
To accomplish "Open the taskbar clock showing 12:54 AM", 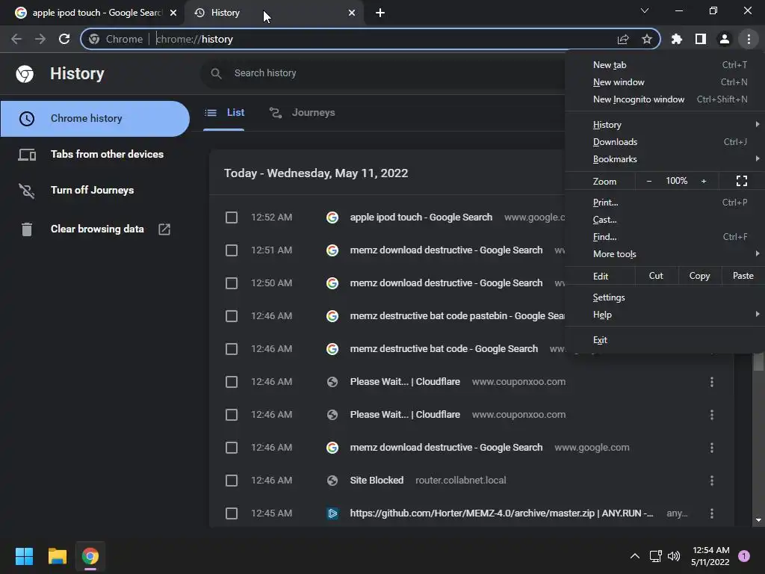I will [710, 556].
